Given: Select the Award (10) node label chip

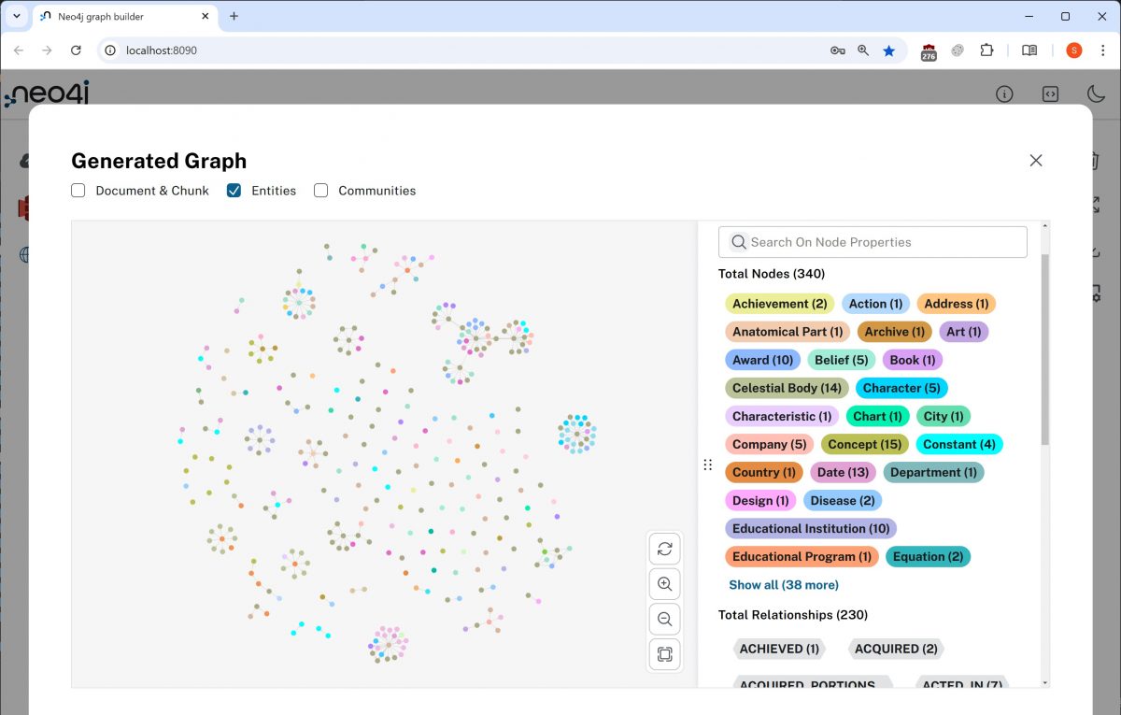Looking at the screenshot, I should coord(762,360).
